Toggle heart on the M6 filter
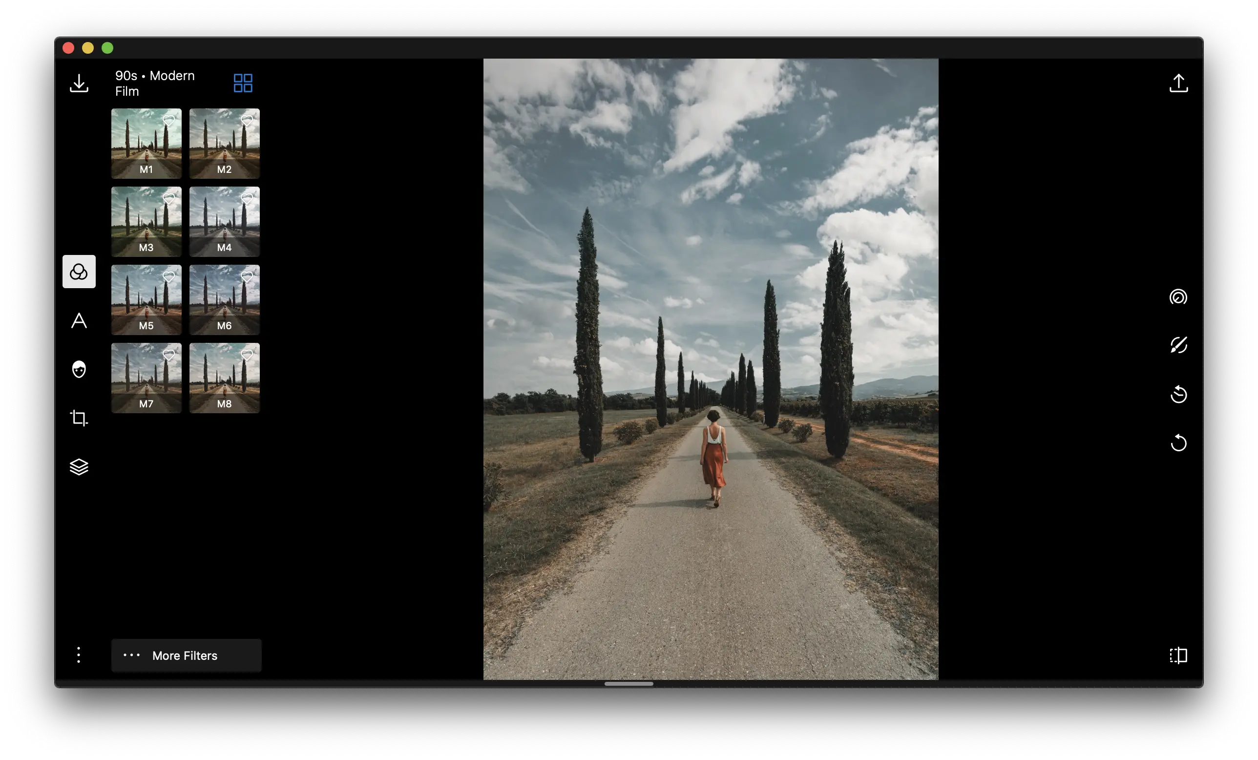This screenshot has height=760, width=1258. (x=247, y=277)
